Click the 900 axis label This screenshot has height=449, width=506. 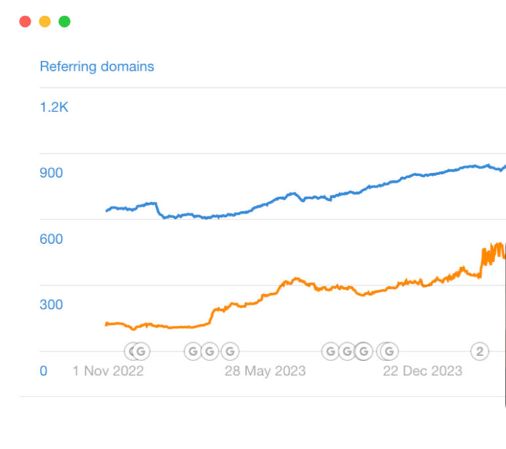tap(51, 173)
